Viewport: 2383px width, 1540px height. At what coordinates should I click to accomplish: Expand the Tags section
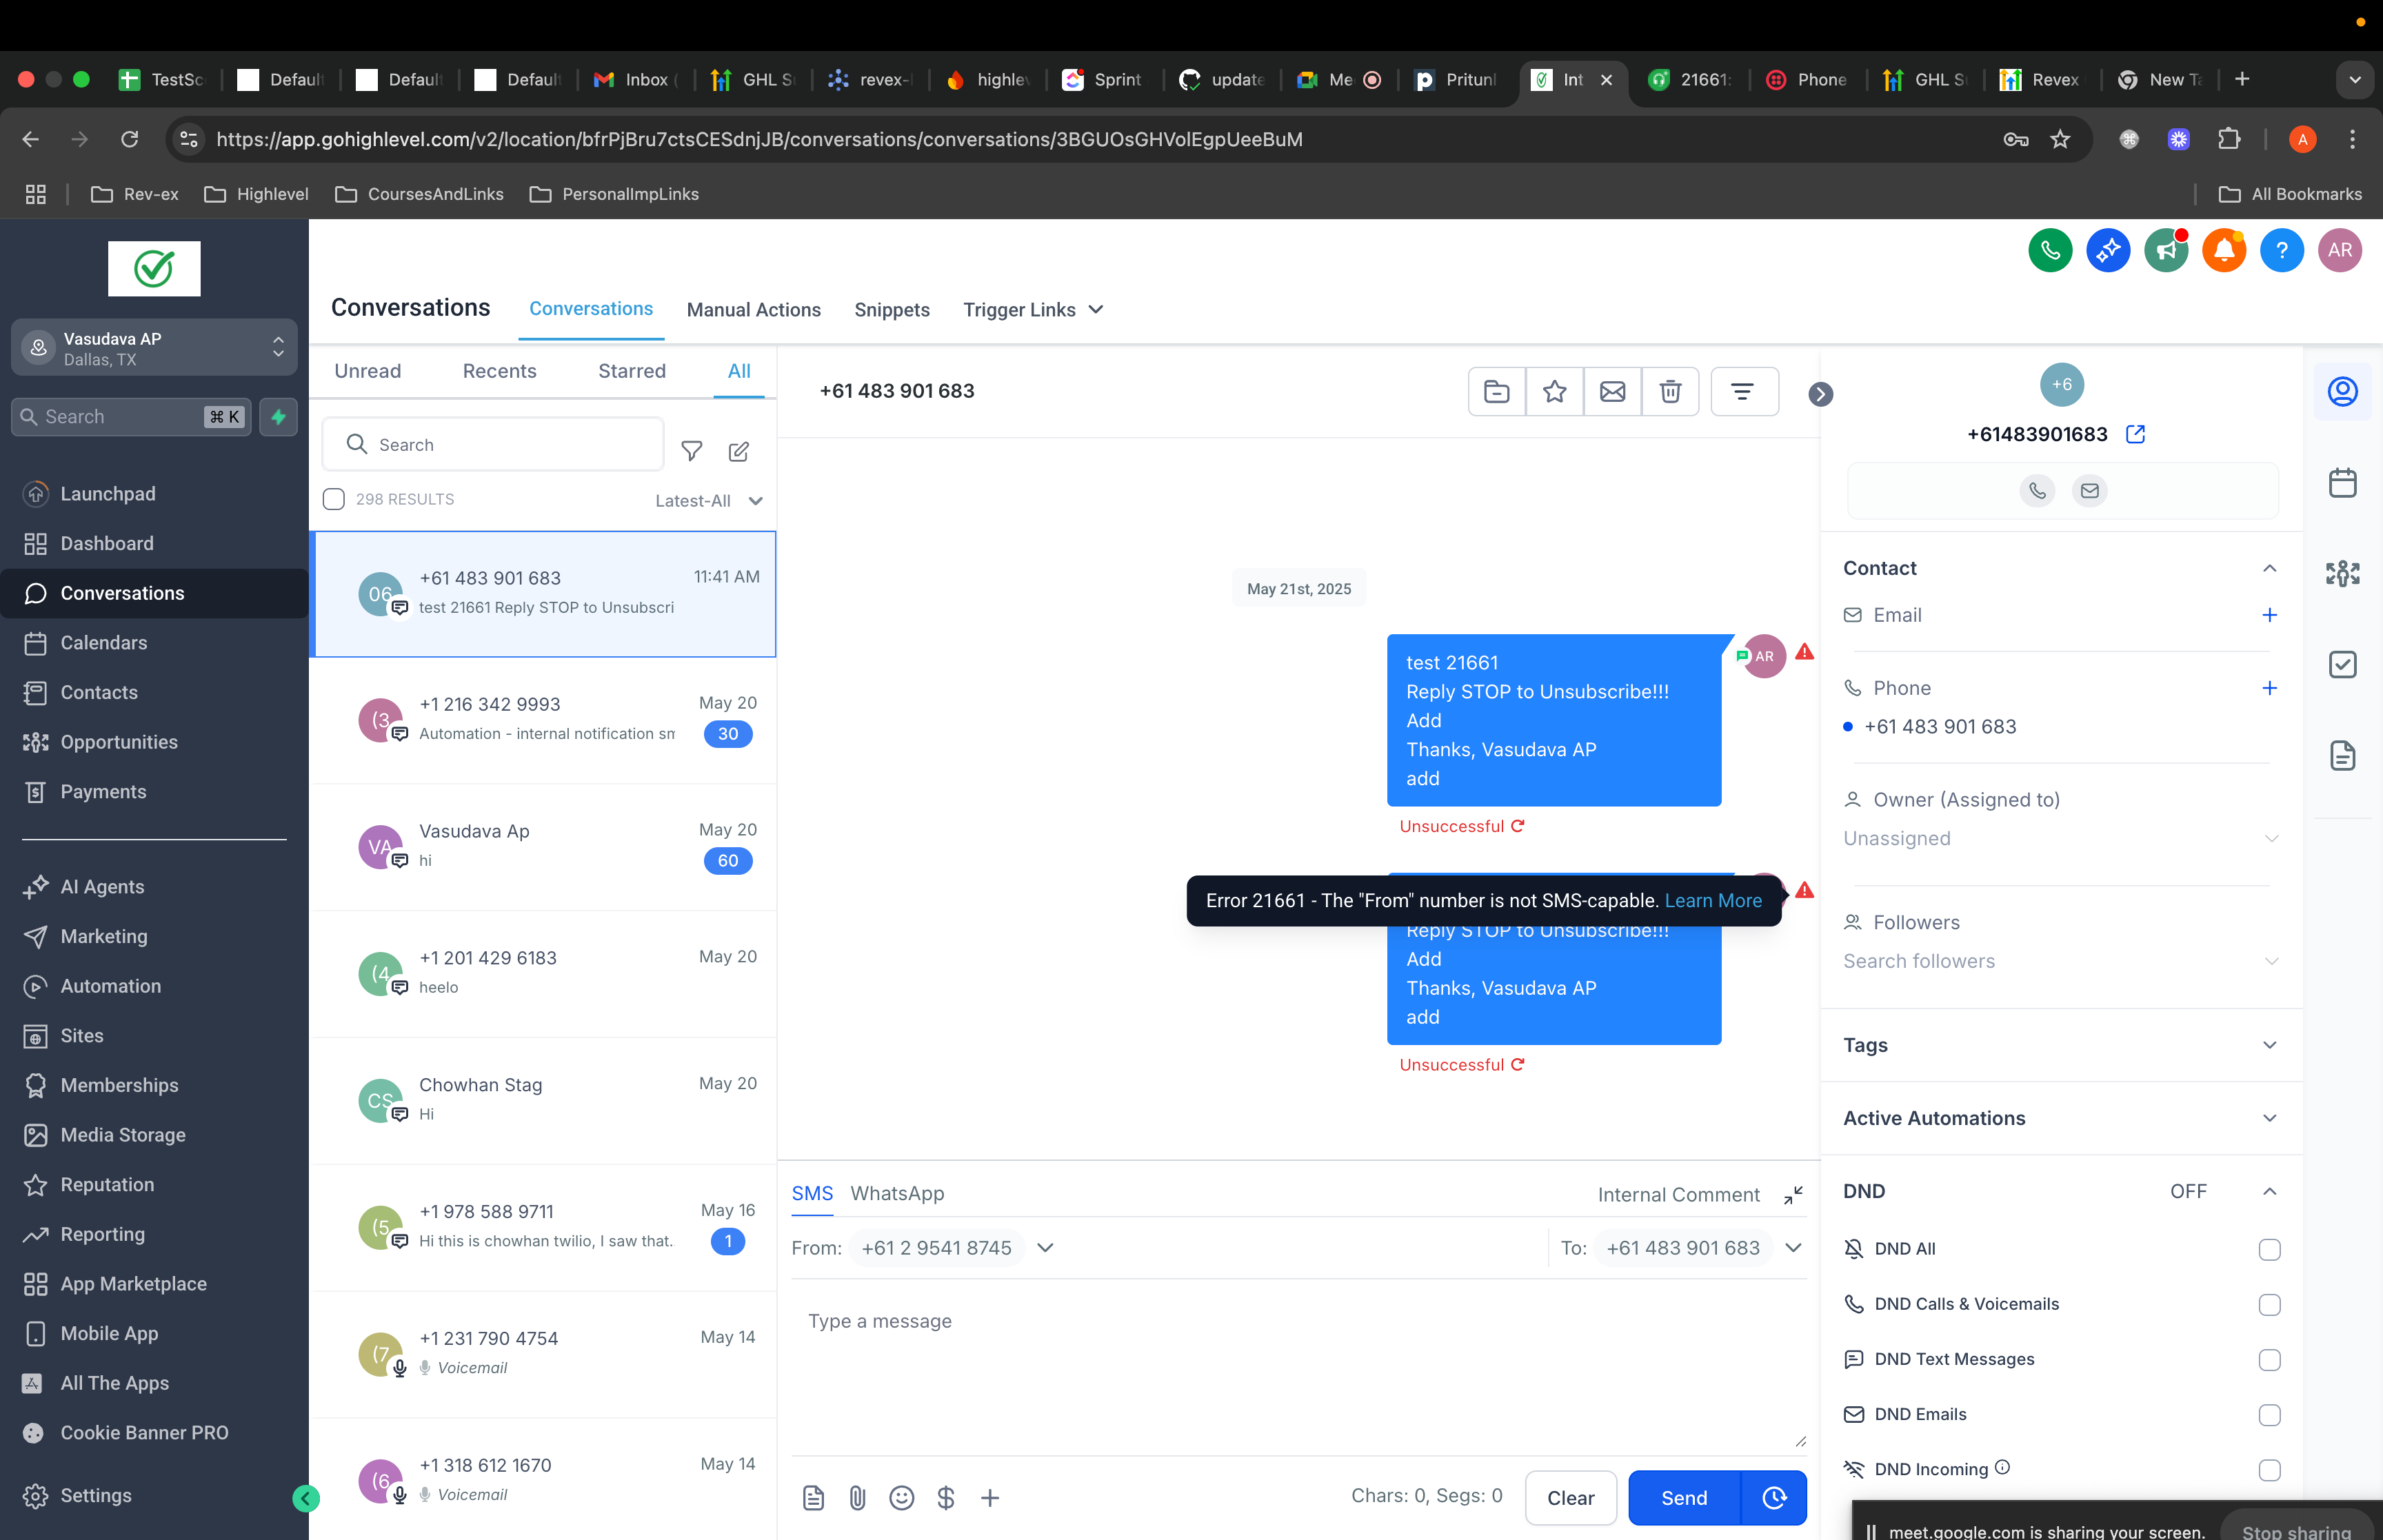(x=2060, y=1045)
